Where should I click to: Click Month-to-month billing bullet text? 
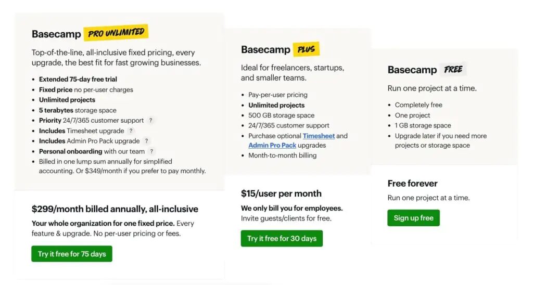pos(282,155)
